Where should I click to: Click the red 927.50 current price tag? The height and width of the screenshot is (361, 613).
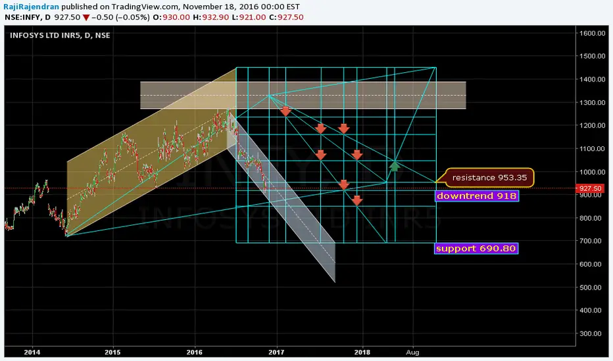click(591, 188)
